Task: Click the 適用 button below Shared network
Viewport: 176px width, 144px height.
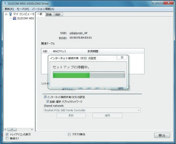Action: click(x=107, y=116)
